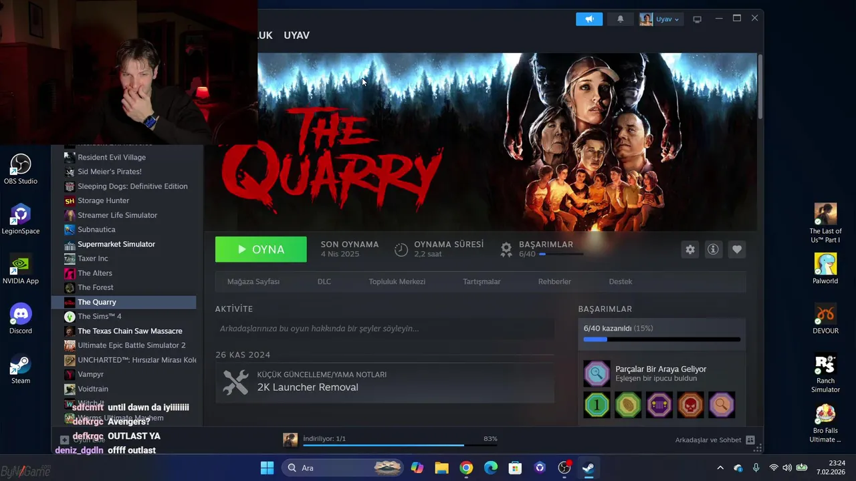Open the Uyav account dropdown
The height and width of the screenshot is (481, 856).
coord(661,19)
